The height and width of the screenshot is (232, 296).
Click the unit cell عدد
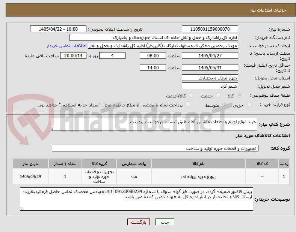[134, 177]
